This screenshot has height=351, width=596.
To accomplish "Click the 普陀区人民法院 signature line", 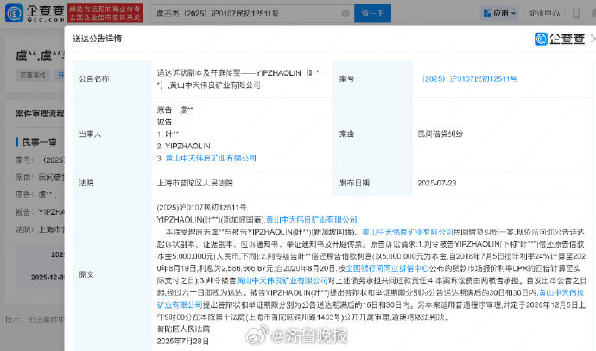I will coord(183,329).
